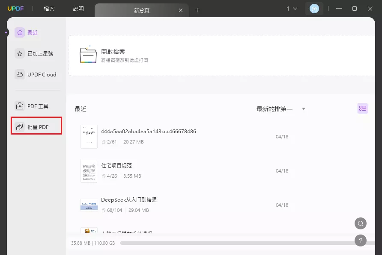Click the 將檔案拖放到此處打開 hint text
Viewport: 382px width, 255px height.
click(125, 60)
